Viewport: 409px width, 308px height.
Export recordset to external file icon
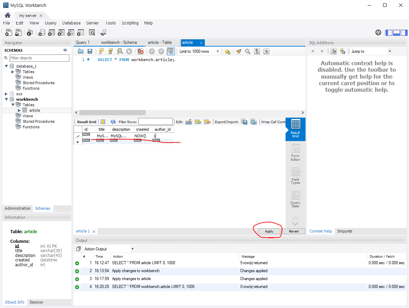244,122
